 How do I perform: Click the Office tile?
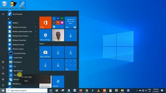pos(45,22)
